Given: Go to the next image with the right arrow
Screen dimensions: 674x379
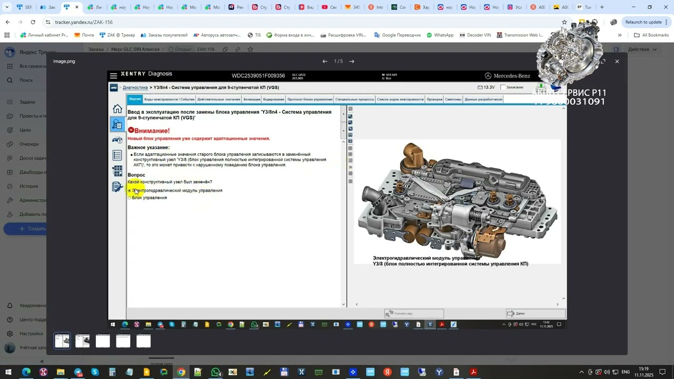Looking at the screenshot, I should tap(352, 62).
